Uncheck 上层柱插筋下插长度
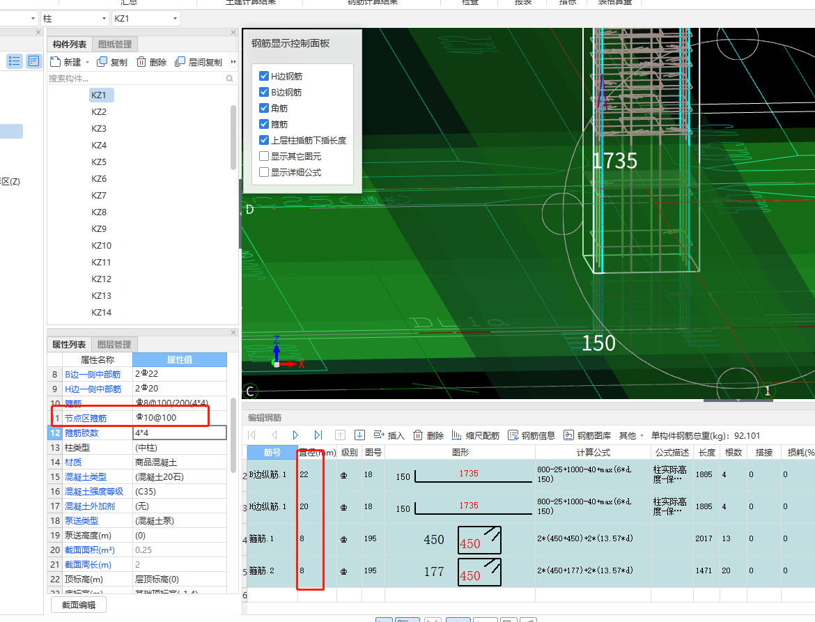This screenshot has width=815, height=622. pos(264,140)
